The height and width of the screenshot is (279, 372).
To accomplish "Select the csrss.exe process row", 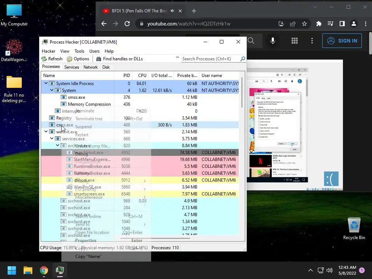I will pos(140,125).
